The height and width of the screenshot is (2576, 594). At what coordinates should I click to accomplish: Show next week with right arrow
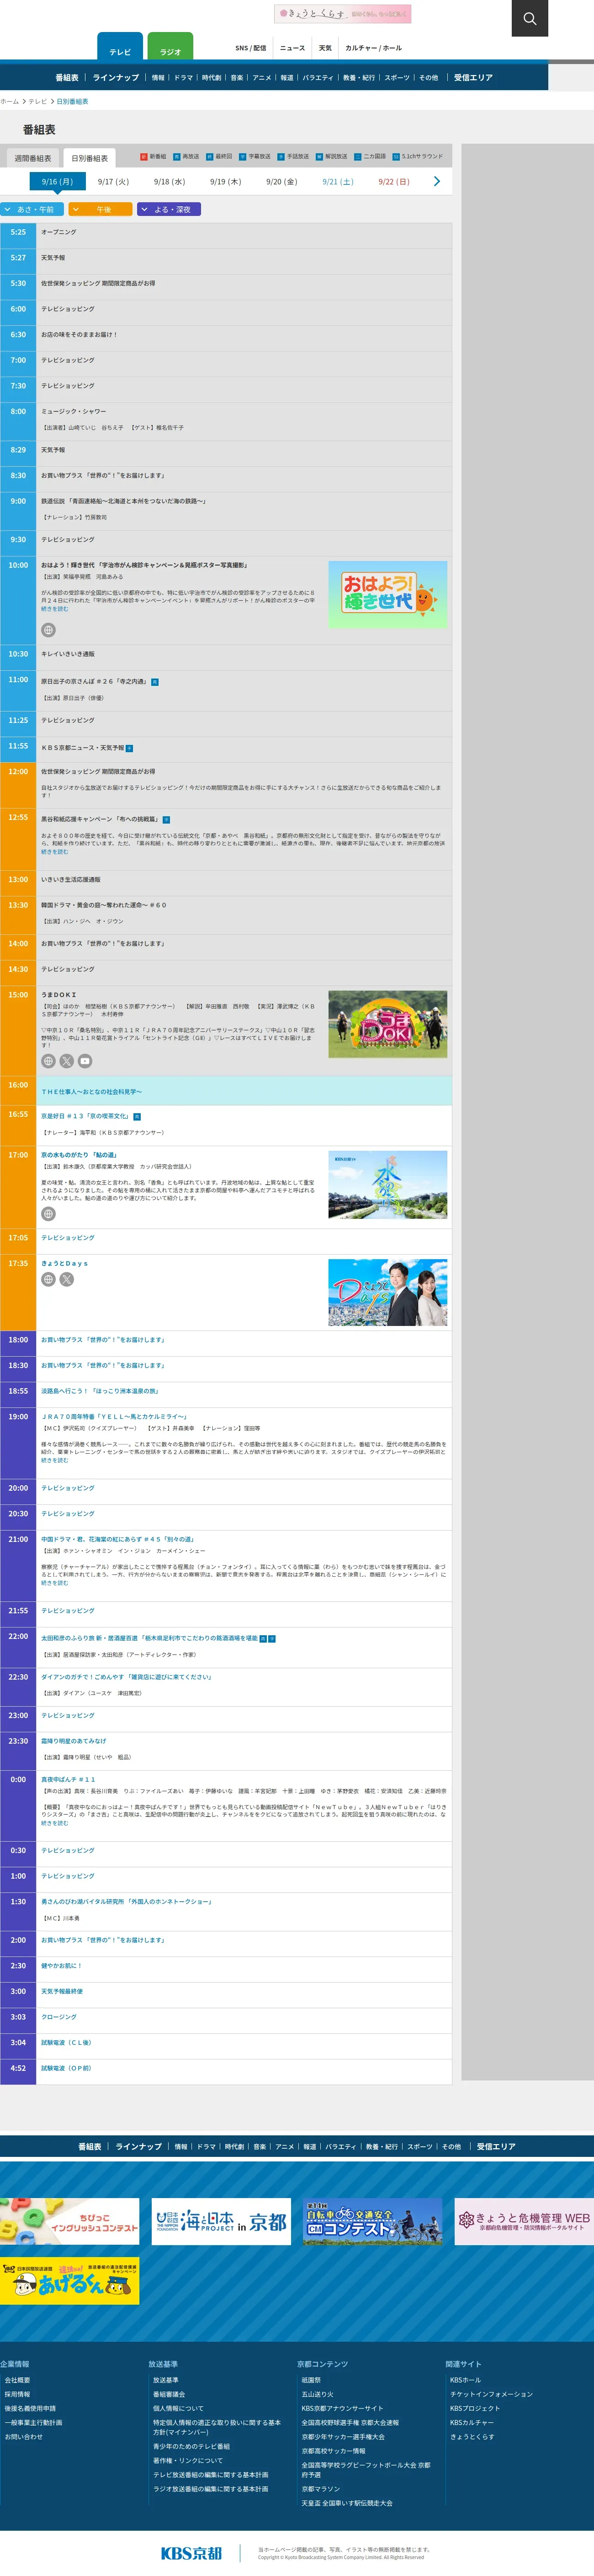pyautogui.click(x=436, y=181)
